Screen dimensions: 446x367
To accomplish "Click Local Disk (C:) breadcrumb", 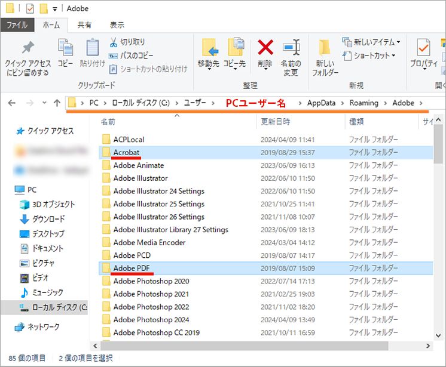I will 140,103.
